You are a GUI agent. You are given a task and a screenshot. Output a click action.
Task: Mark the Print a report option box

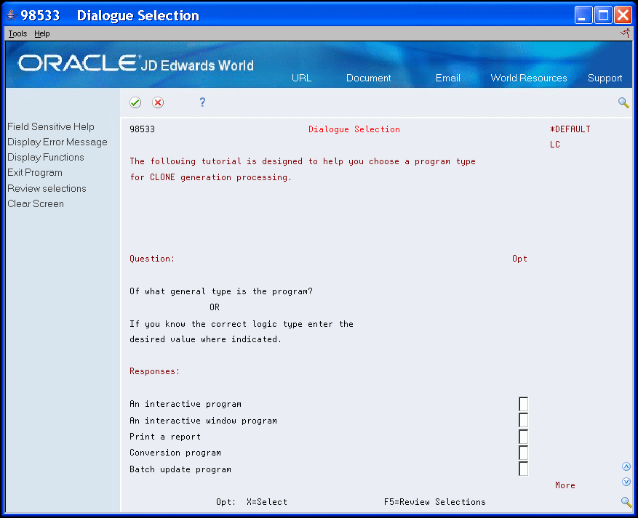(x=523, y=437)
